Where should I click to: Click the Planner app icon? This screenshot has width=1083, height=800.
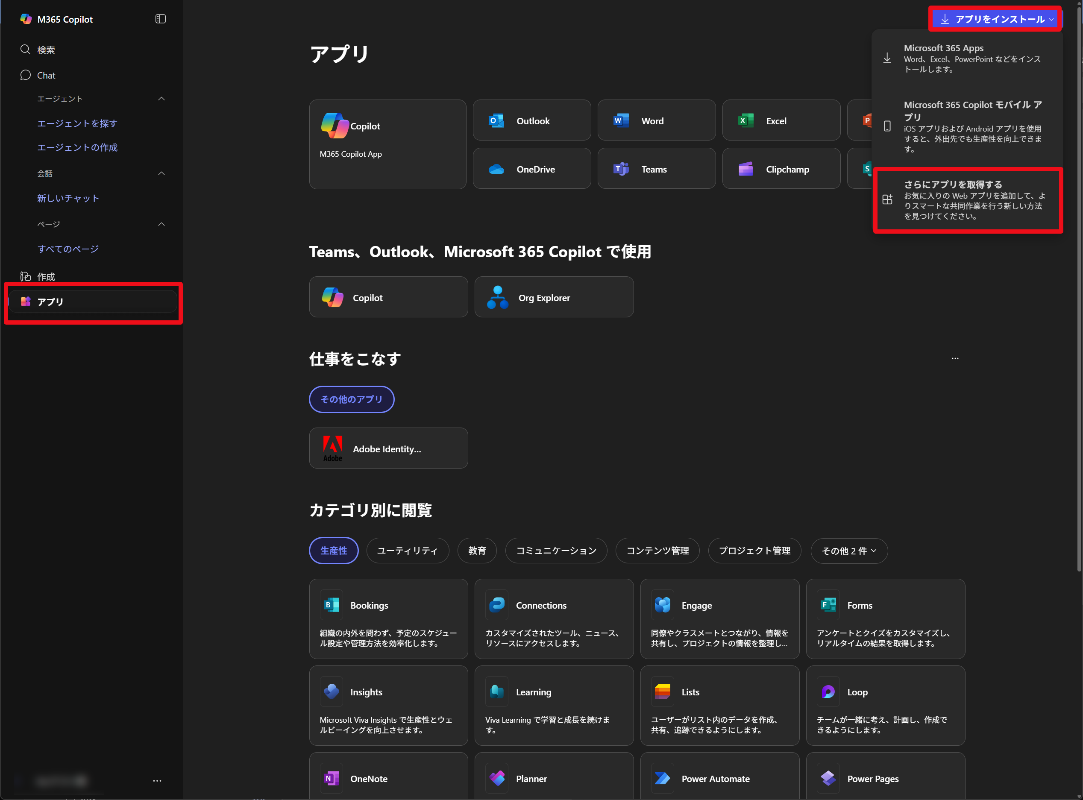497,778
